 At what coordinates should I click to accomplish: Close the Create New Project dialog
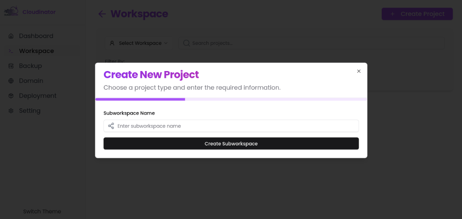[x=359, y=71]
